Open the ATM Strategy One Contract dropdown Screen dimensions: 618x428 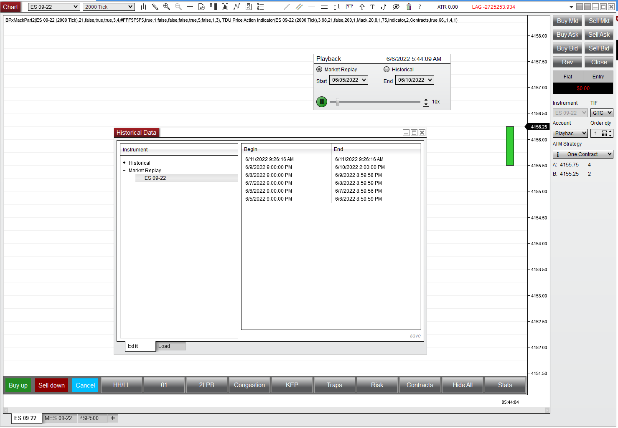(x=583, y=154)
